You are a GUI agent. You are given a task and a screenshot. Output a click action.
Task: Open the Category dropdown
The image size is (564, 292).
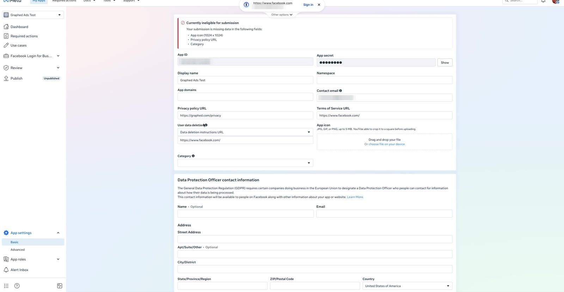click(245, 163)
